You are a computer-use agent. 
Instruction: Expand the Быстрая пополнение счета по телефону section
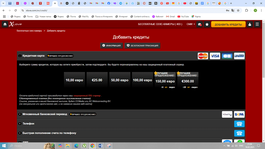20,133
